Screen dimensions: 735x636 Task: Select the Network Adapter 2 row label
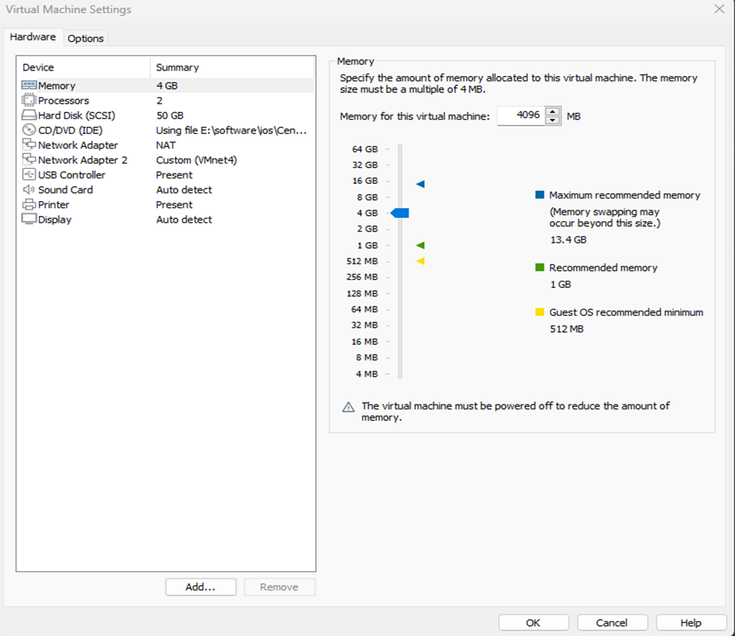point(83,160)
